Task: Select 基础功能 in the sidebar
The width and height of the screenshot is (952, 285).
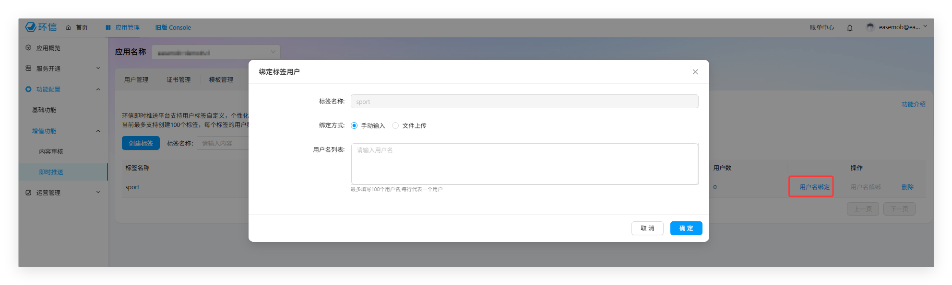Action: pos(44,110)
